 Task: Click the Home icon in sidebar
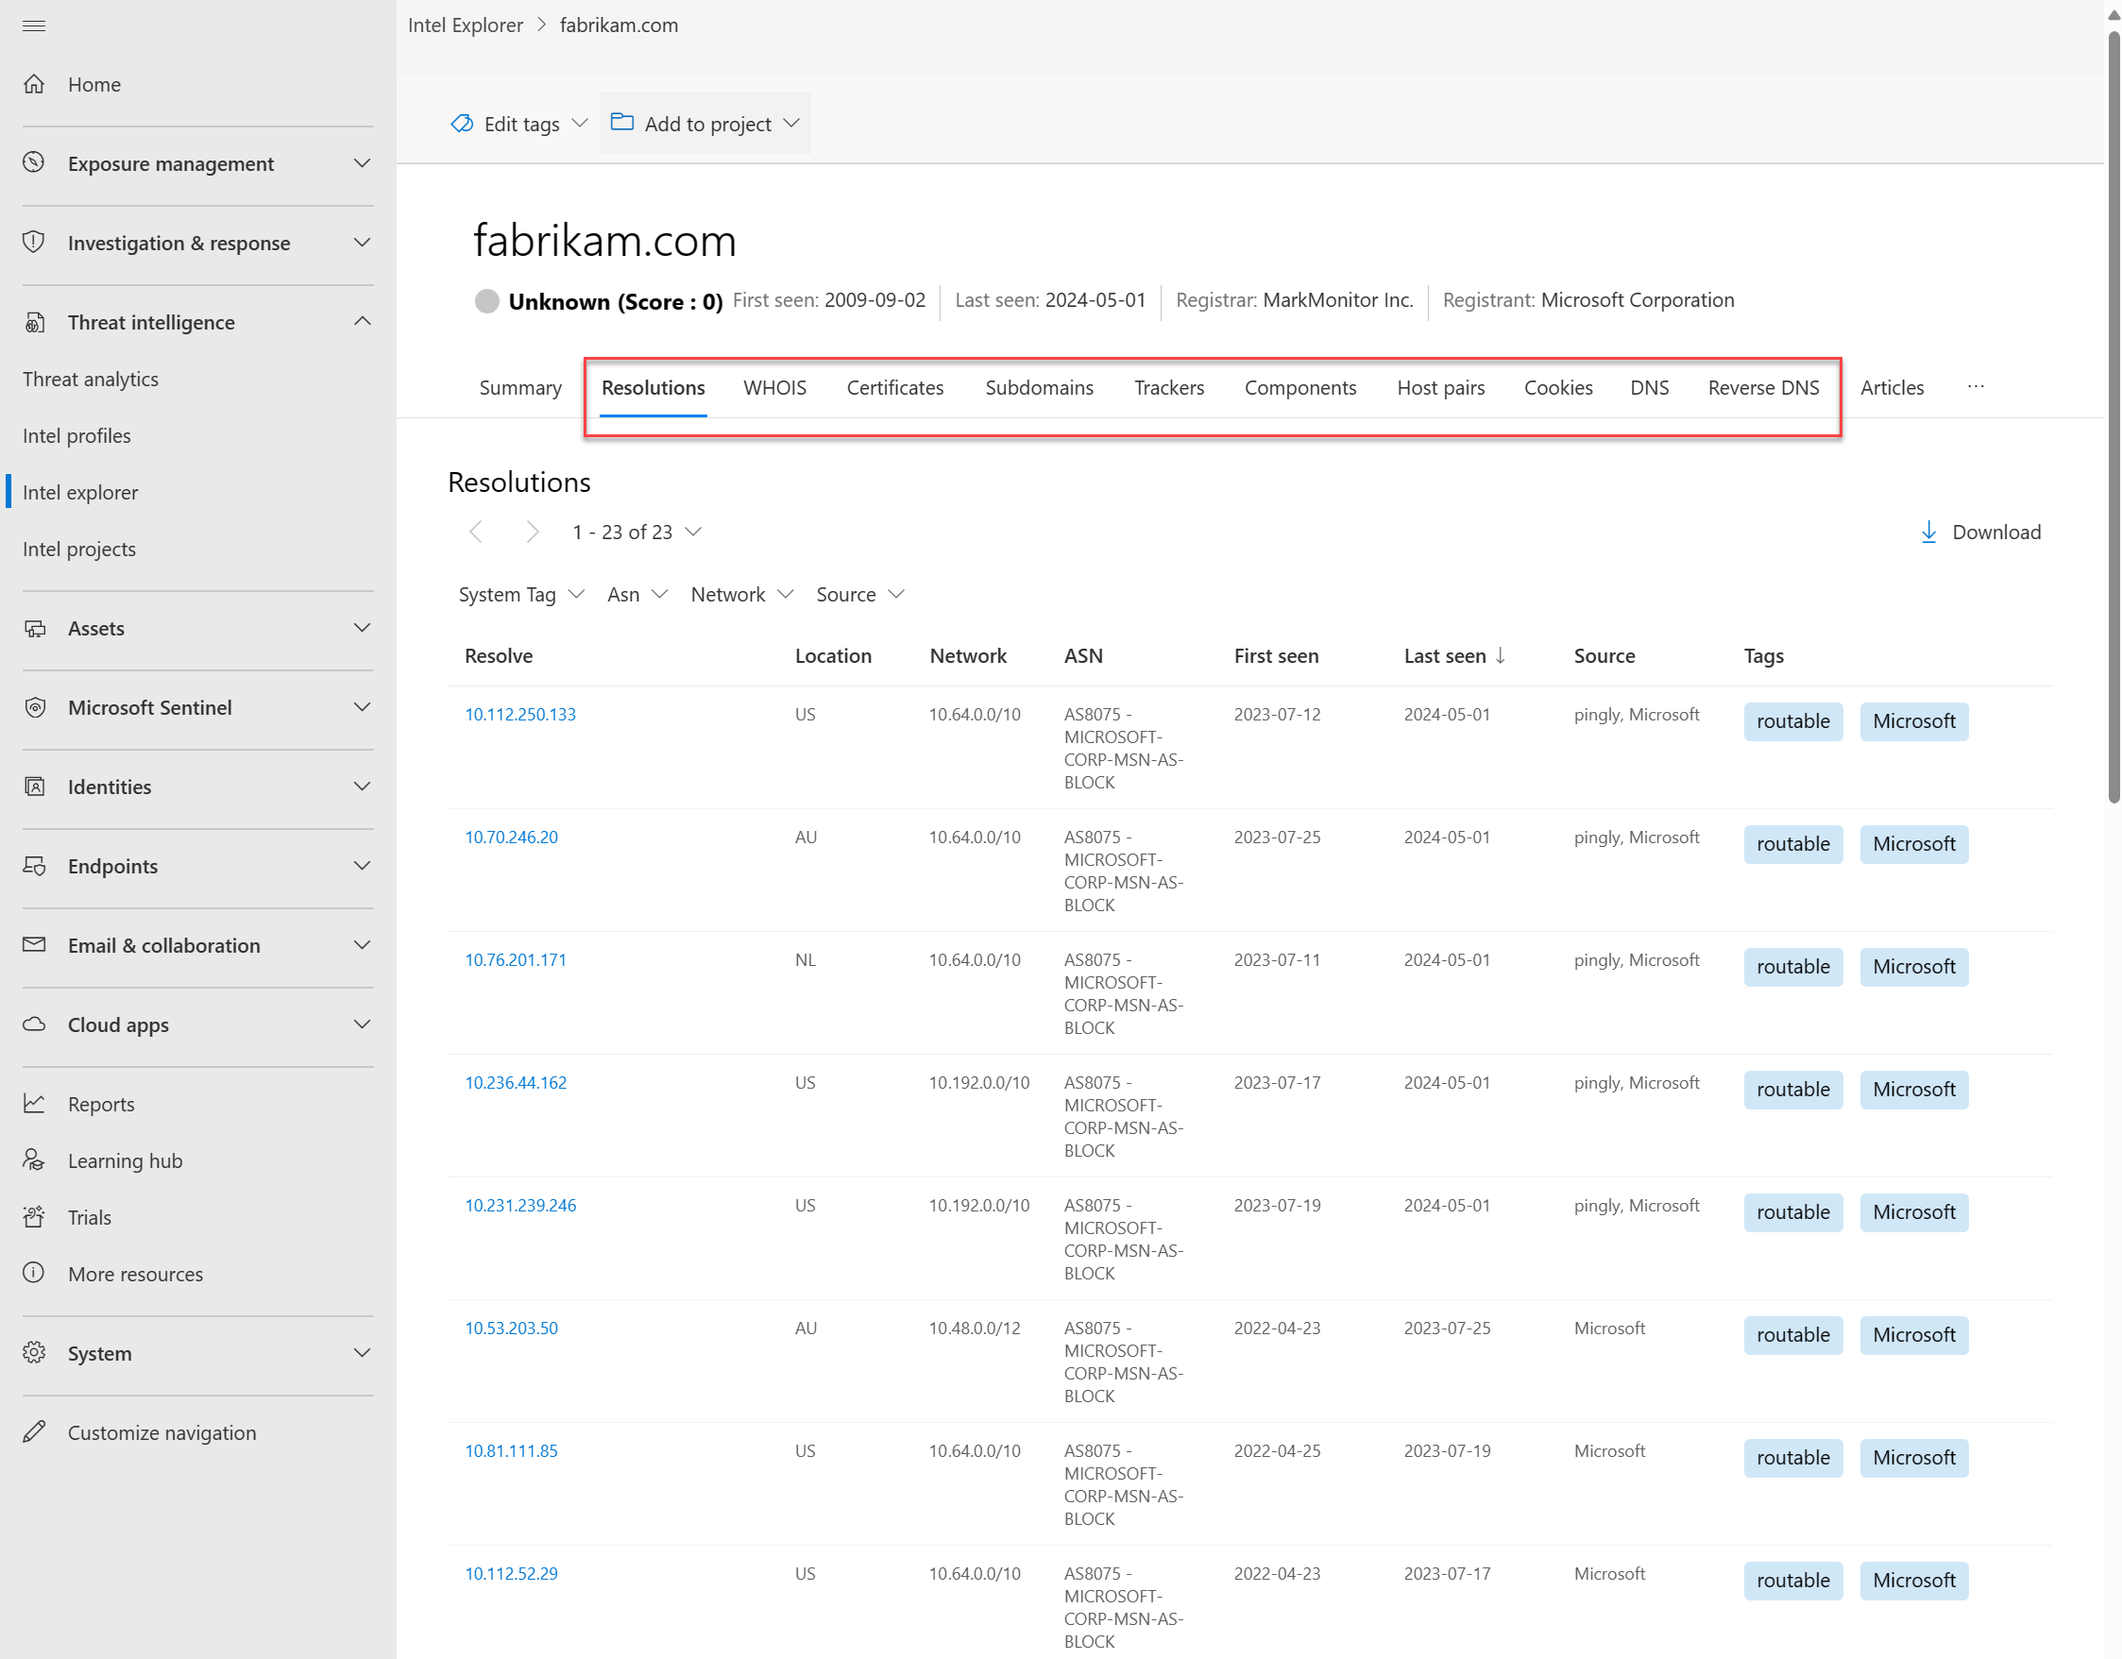pyautogui.click(x=34, y=84)
